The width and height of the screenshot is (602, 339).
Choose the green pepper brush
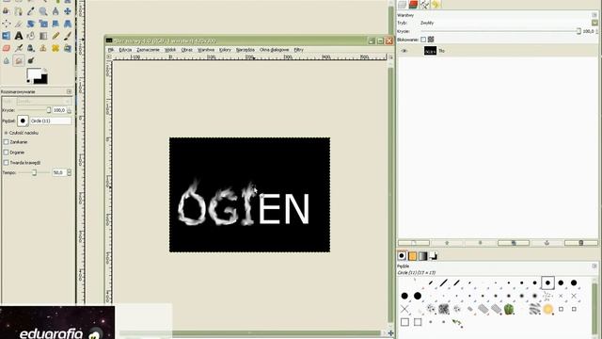coord(509,309)
